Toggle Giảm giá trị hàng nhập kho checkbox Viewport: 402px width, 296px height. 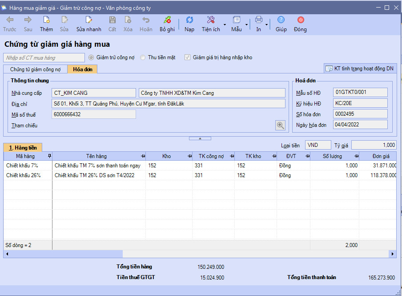coord(187,57)
